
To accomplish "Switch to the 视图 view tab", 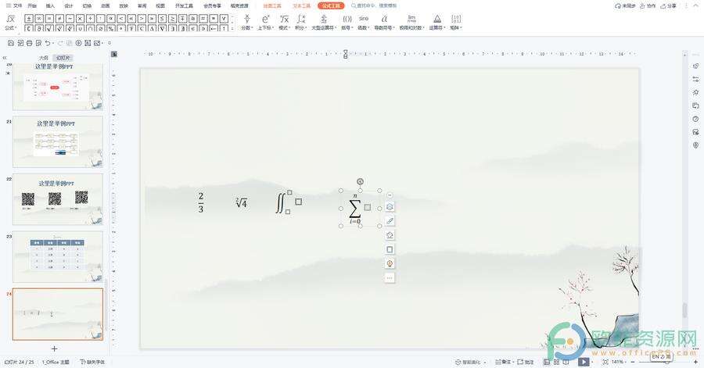I will 160,5.
